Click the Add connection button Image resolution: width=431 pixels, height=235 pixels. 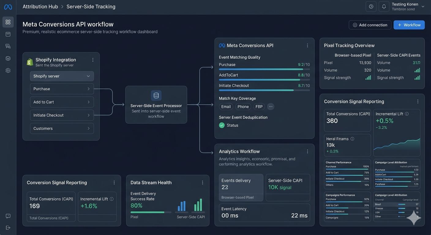click(370, 25)
